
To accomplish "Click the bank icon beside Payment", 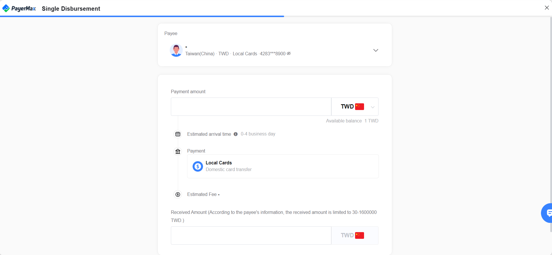I will [178, 151].
